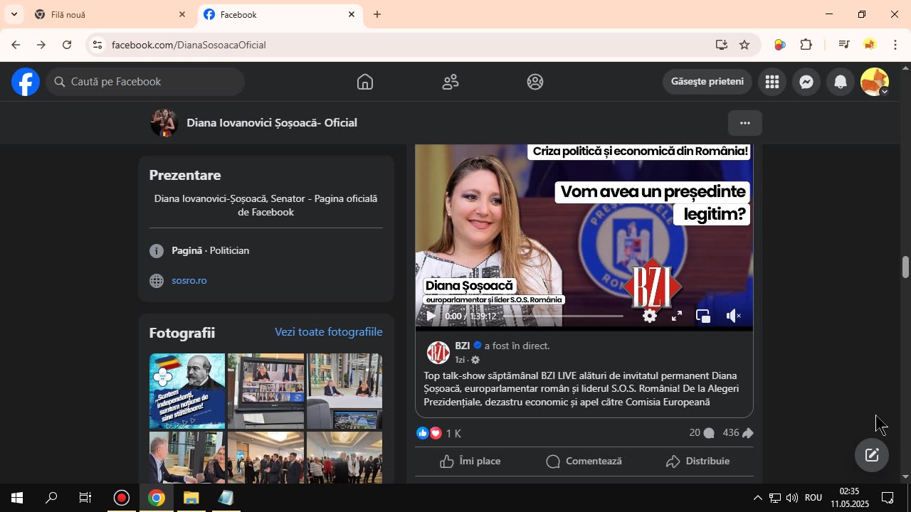Screen dimensions: 911x512
Task: Open the tab search dropdown arrow
Action: (x=14, y=14)
